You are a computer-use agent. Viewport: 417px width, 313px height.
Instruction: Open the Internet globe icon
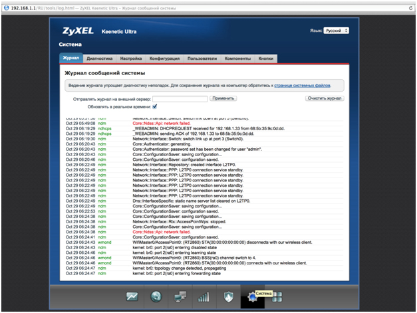coord(156,297)
